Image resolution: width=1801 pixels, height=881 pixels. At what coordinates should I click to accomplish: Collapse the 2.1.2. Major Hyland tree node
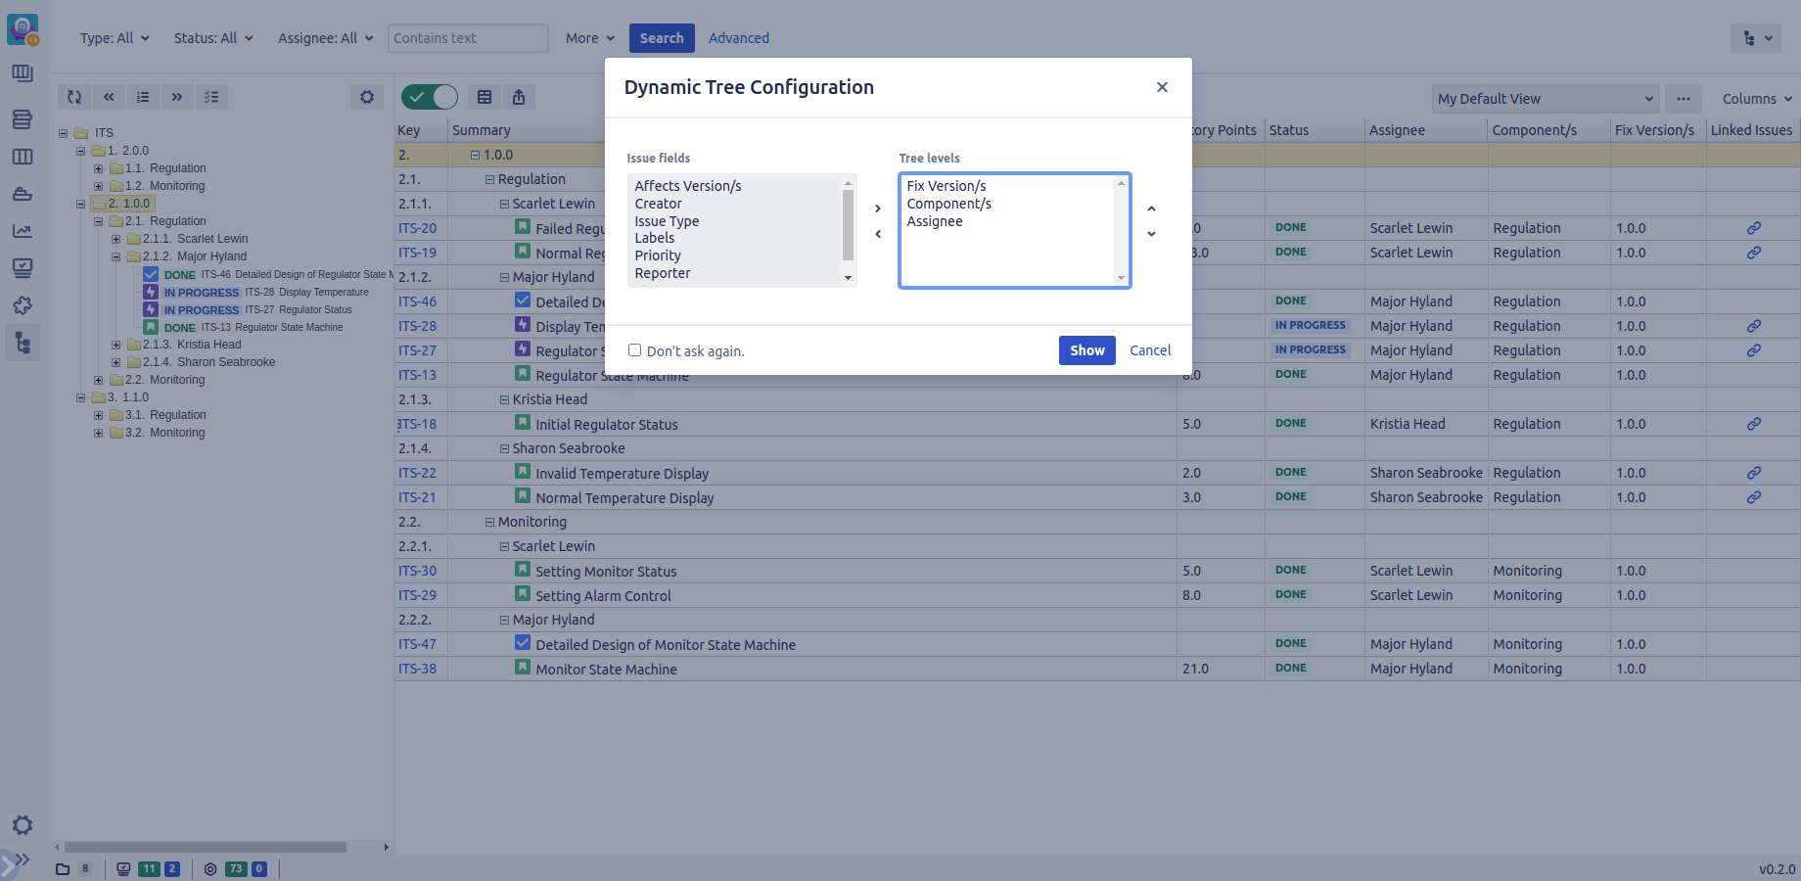[x=115, y=256]
